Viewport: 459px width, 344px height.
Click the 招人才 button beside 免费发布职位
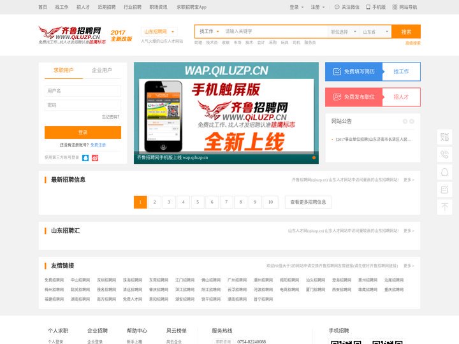[x=401, y=97]
